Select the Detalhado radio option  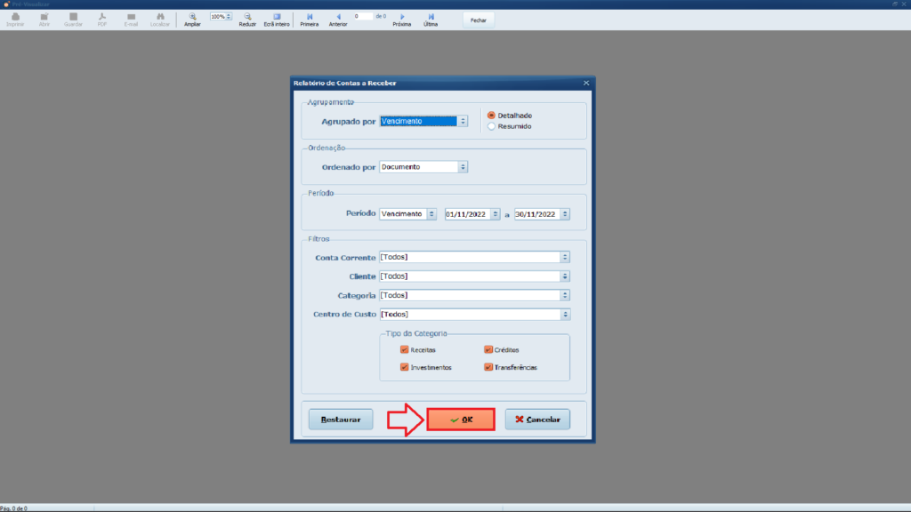coord(491,116)
